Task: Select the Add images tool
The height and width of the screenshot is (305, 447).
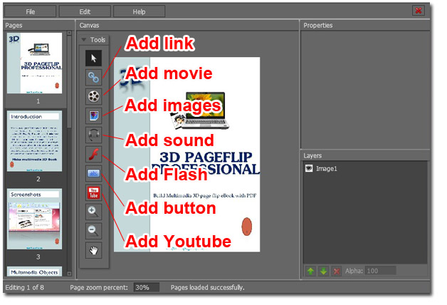Action: pos(93,116)
